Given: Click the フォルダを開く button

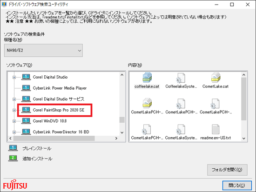Looking at the screenshot, I should [x=227, y=170].
